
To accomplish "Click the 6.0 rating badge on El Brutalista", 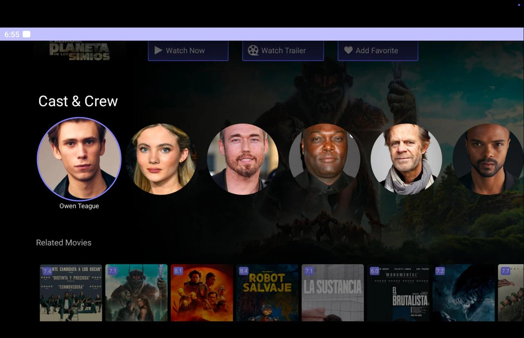I will 375,271.
